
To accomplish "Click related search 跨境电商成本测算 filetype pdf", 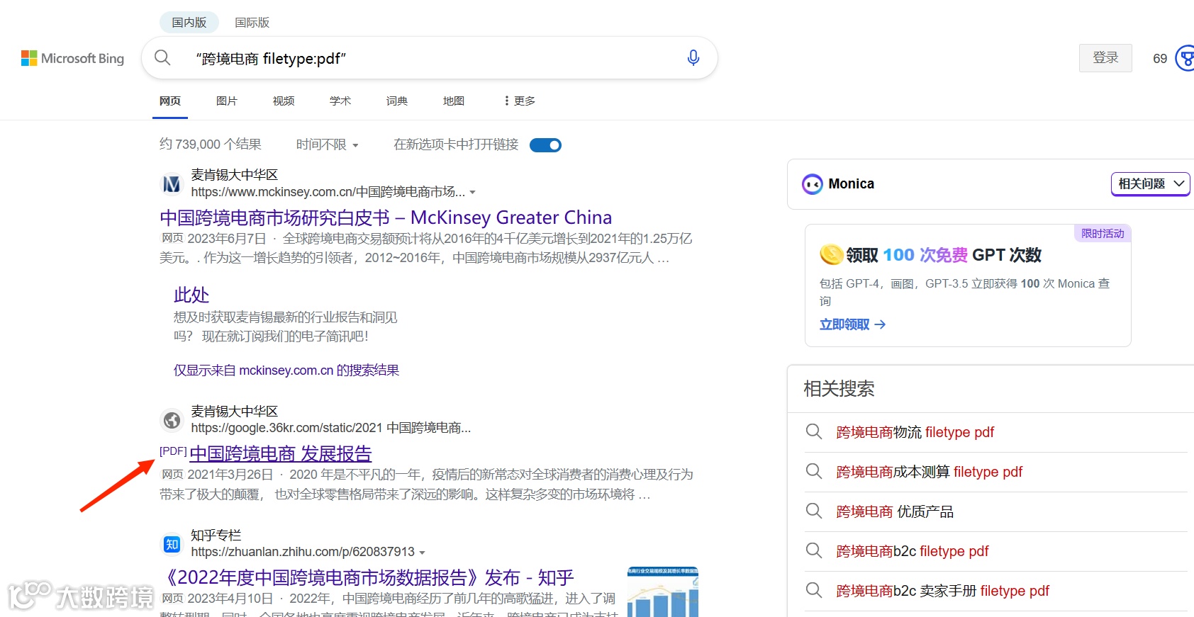I will pyautogui.click(x=930, y=472).
